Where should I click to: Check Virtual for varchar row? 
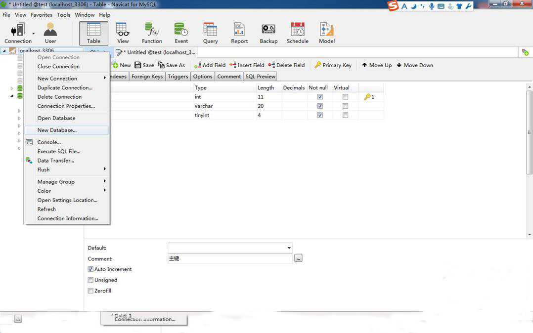point(345,106)
